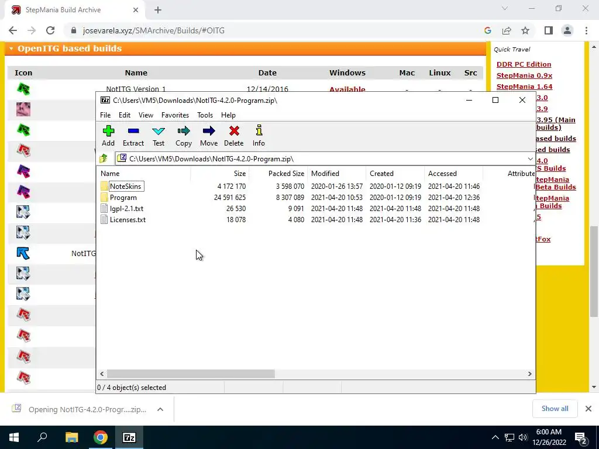This screenshot has height=449, width=599.
Task: Open the File menu in 7-Zip
Action: point(105,115)
